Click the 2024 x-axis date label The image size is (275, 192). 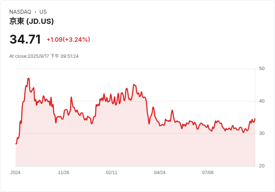[15, 173]
